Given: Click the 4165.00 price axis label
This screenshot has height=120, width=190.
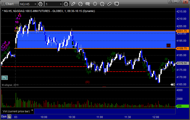Looking at the screenshot, I should pyautogui.click(x=182, y=84).
